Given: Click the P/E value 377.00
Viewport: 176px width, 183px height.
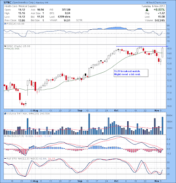Looking at the screenshot, I should (x=66, y=10).
